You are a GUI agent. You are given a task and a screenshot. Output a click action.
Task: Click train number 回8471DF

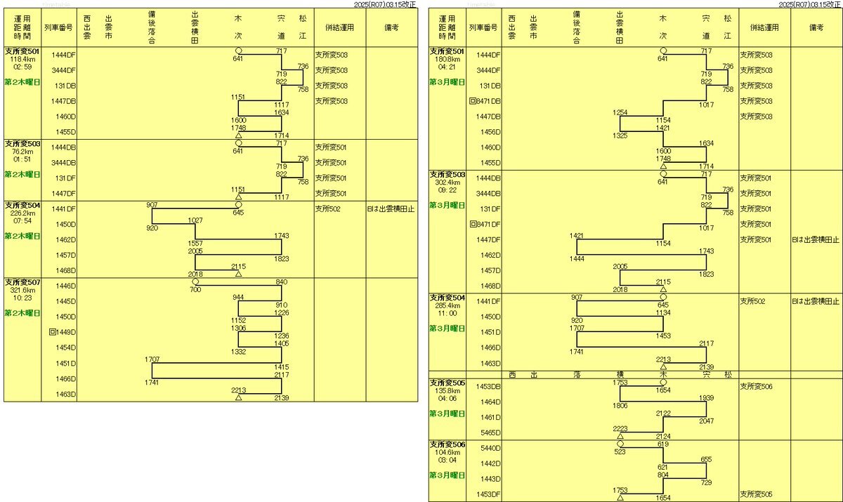click(x=485, y=225)
